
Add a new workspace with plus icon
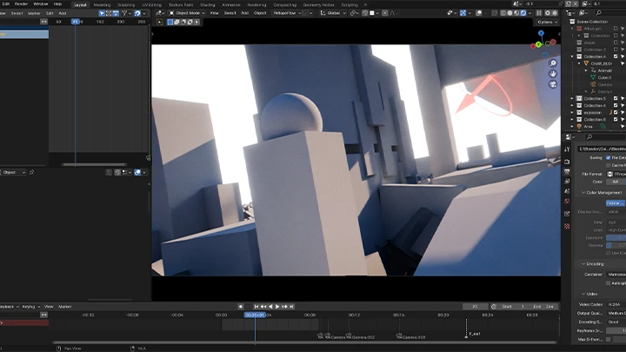[x=365, y=5]
